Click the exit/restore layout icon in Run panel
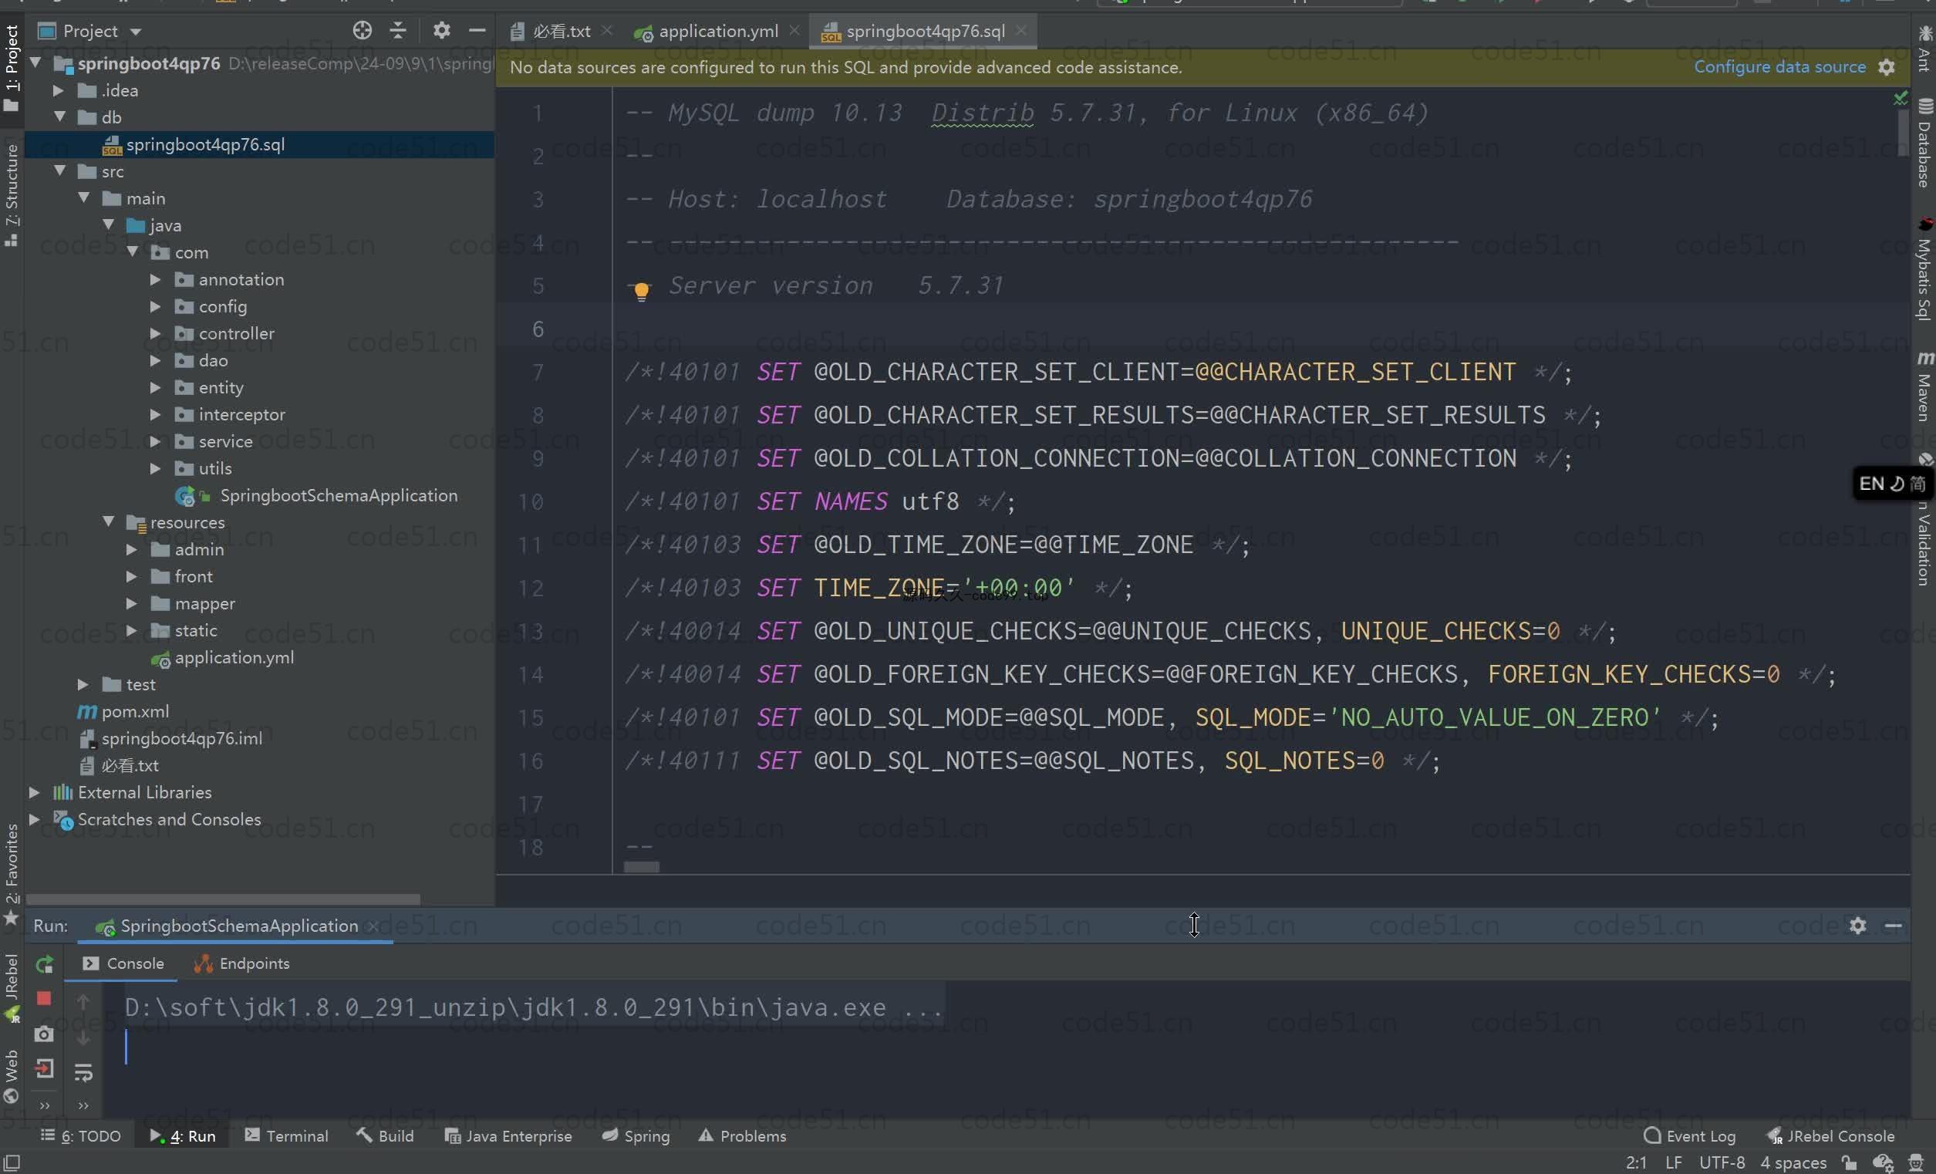This screenshot has height=1174, width=1936. [x=44, y=1068]
